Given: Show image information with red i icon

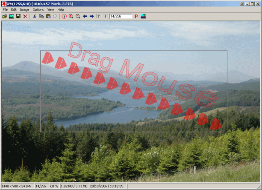Looking at the screenshot, I should [x=64, y=16].
